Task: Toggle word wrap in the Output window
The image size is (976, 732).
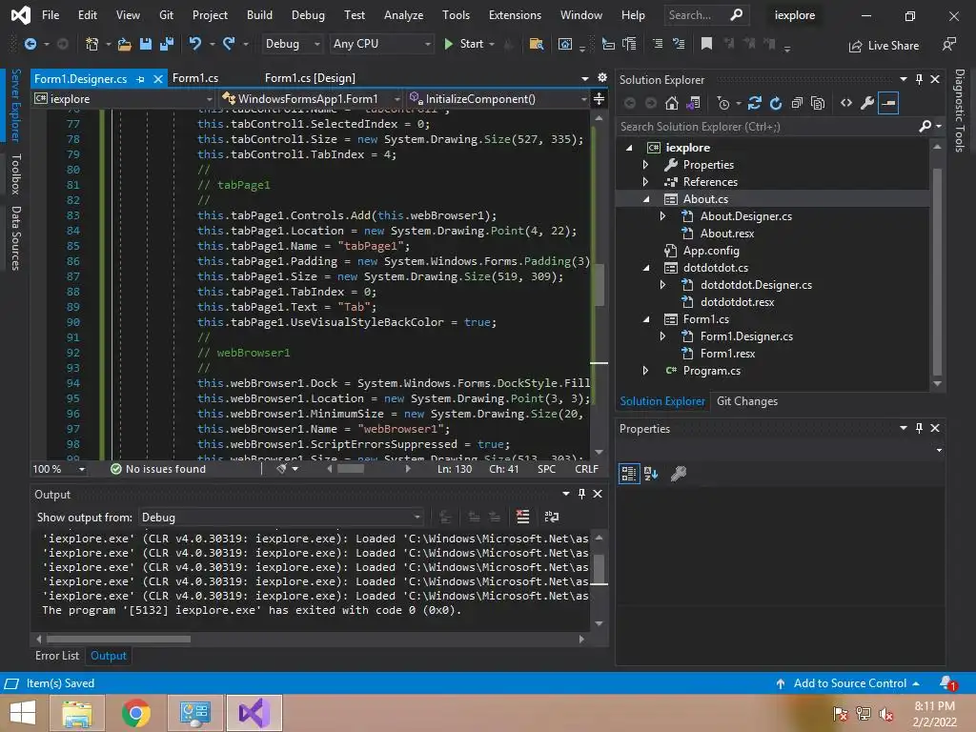Action: point(551,517)
